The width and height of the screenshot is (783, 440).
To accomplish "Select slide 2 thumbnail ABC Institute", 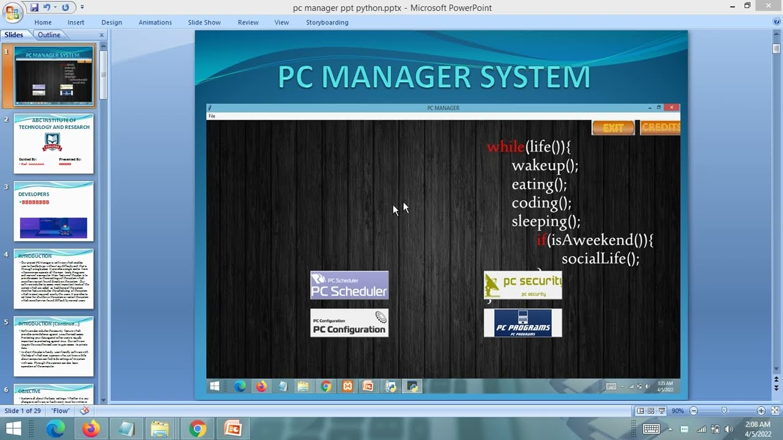I will click(x=54, y=144).
